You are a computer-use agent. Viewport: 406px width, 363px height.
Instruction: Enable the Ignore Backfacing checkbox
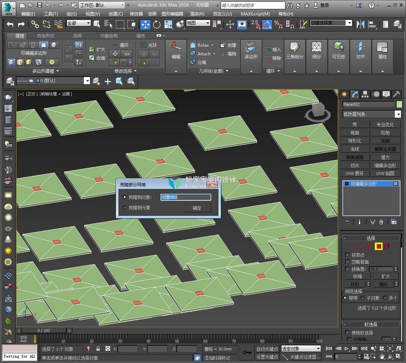[x=347, y=262]
